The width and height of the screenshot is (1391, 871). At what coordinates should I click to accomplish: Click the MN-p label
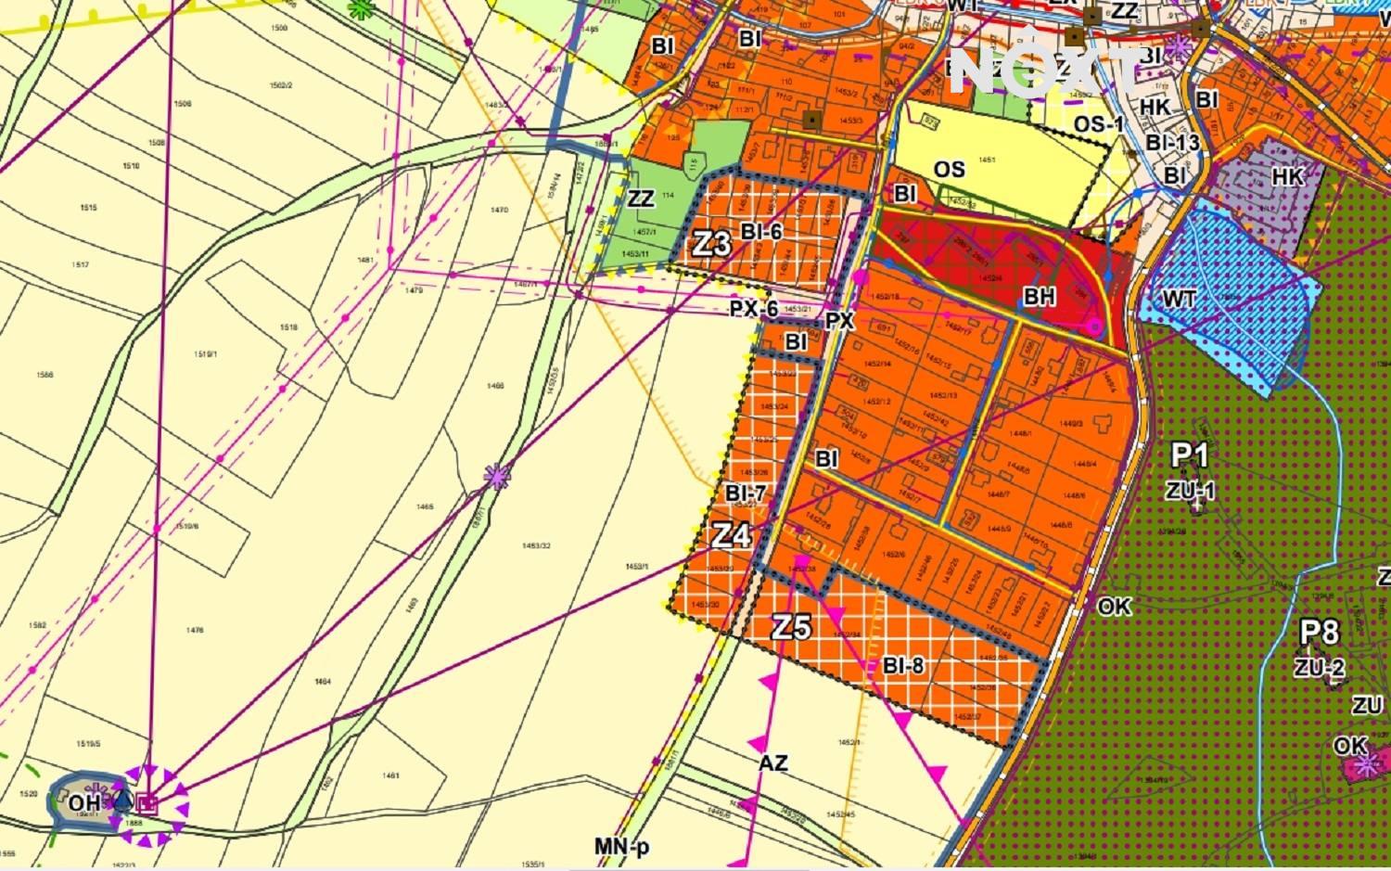point(622,847)
